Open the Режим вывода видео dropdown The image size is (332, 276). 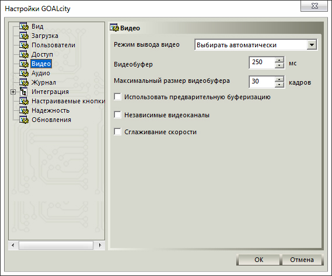(312, 45)
